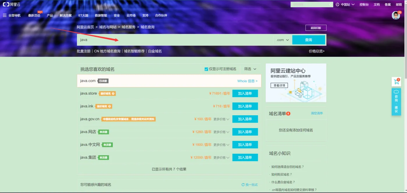407x193 pixels.
Task: Open the 云市场 menu item
Action: 131,15
